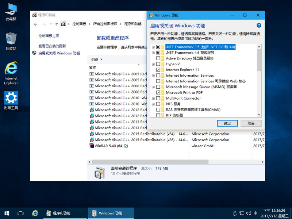Screen dimensions: 292x219
Task: Open the Windows Start button
Action: [7, 213]
